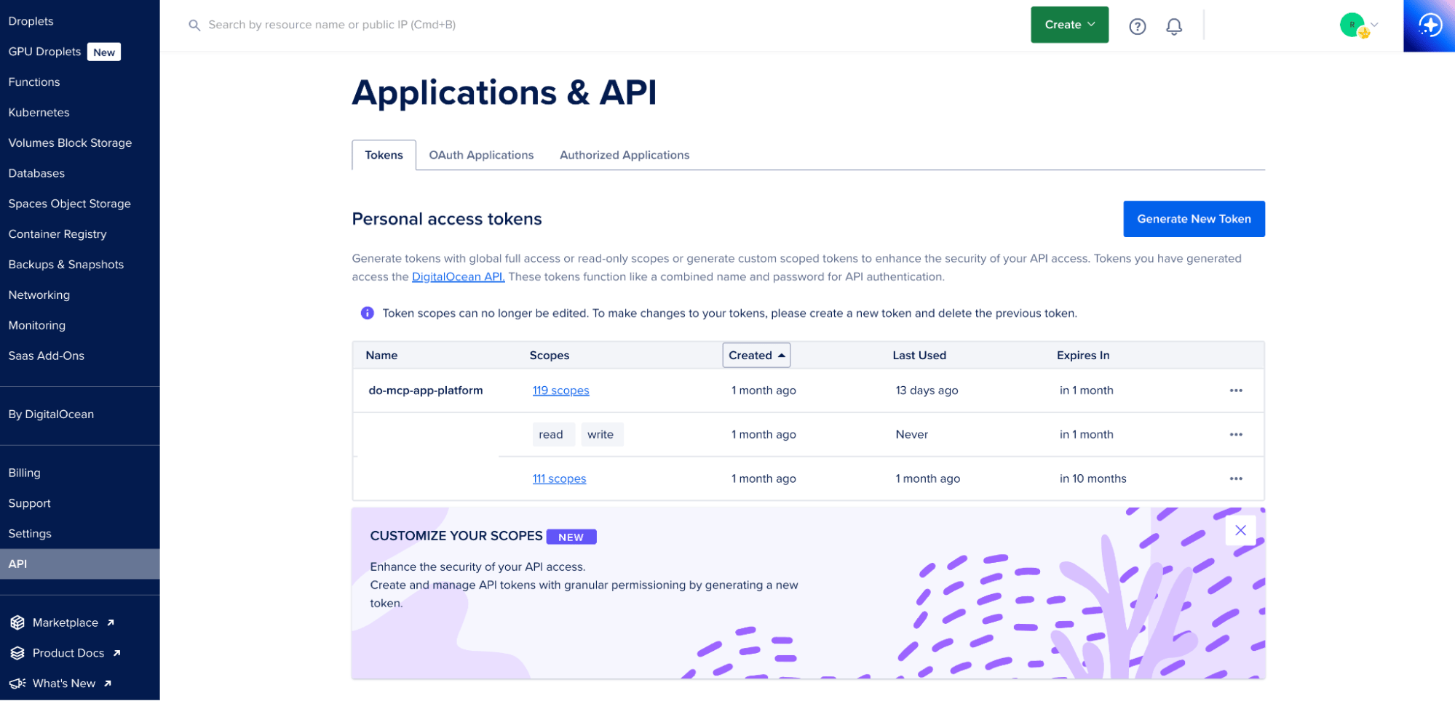The image size is (1455, 701).
Task: Open more options for 111 scopes token
Action: click(x=1236, y=478)
